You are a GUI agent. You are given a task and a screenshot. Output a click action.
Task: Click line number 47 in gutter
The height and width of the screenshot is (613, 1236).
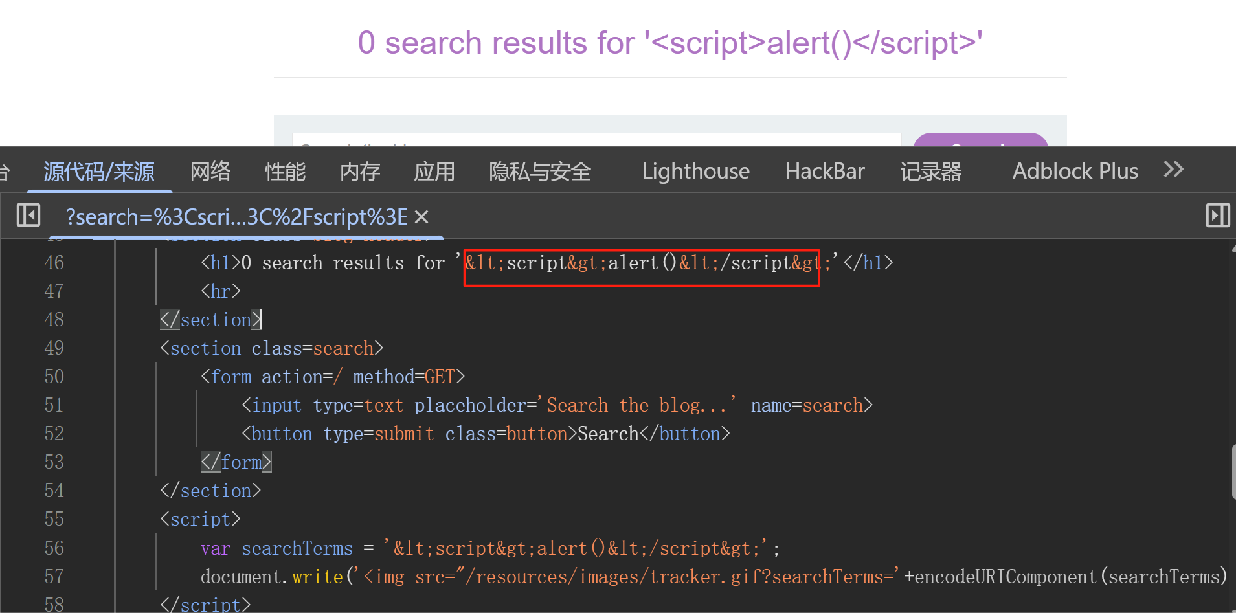54,291
